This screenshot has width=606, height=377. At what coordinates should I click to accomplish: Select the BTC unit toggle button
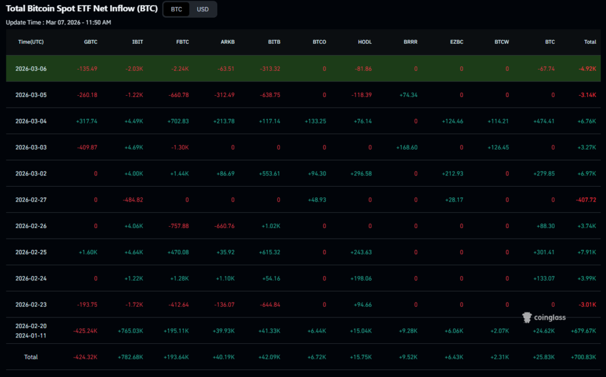[x=176, y=9]
